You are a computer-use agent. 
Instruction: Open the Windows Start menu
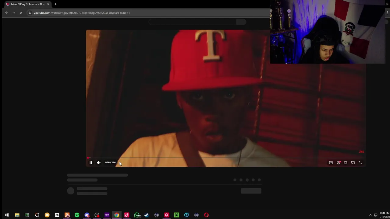[7, 215]
